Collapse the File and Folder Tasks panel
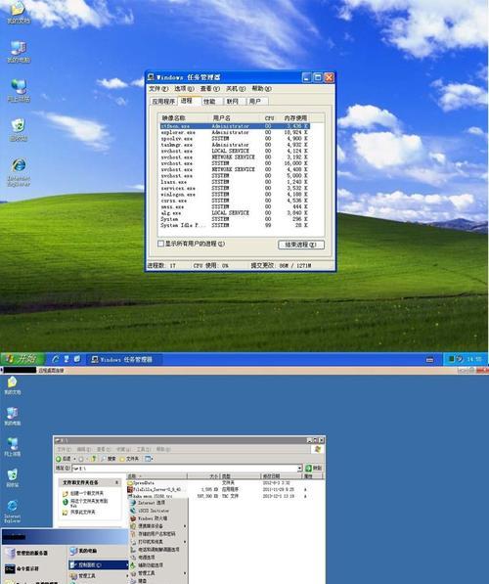The width and height of the screenshot is (489, 584). pos(116,482)
